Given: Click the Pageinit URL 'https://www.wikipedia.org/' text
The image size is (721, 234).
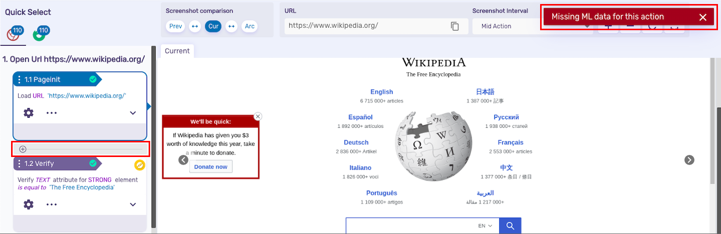Looking at the screenshot, I should 87,96.
